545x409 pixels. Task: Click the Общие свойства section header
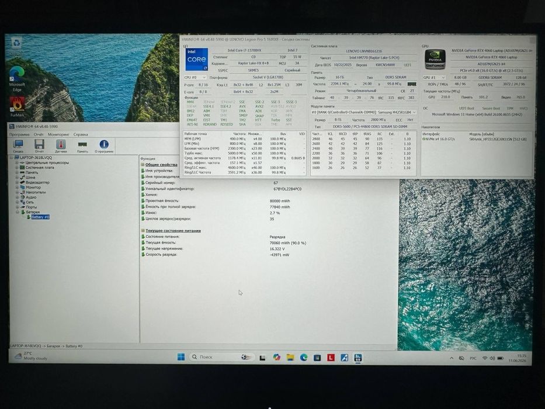(161, 165)
